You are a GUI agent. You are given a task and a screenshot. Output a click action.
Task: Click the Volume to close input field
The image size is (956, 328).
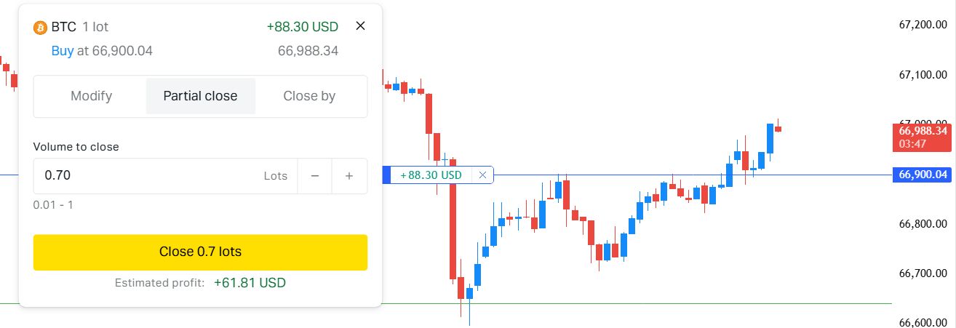(x=146, y=176)
